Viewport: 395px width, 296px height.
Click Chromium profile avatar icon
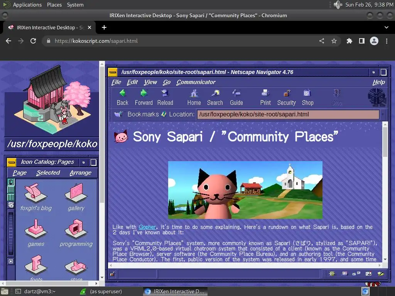pyautogui.click(x=374, y=41)
